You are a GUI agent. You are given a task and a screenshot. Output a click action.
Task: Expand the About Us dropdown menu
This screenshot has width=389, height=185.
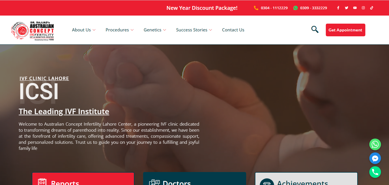84,30
